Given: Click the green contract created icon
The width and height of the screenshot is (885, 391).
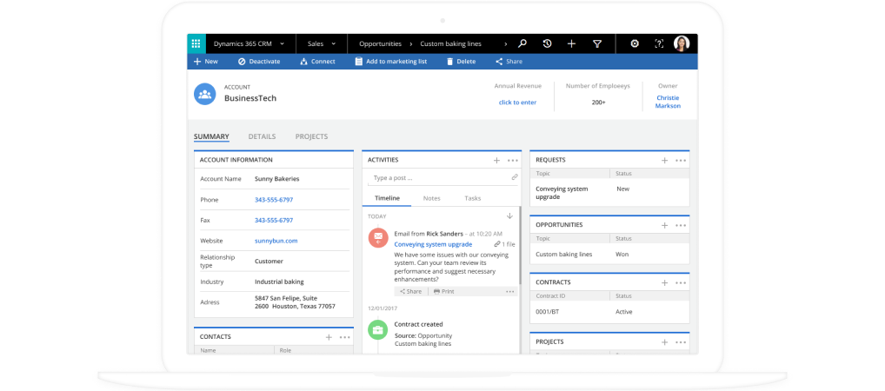Looking at the screenshot, I should (x=378, y=329).
